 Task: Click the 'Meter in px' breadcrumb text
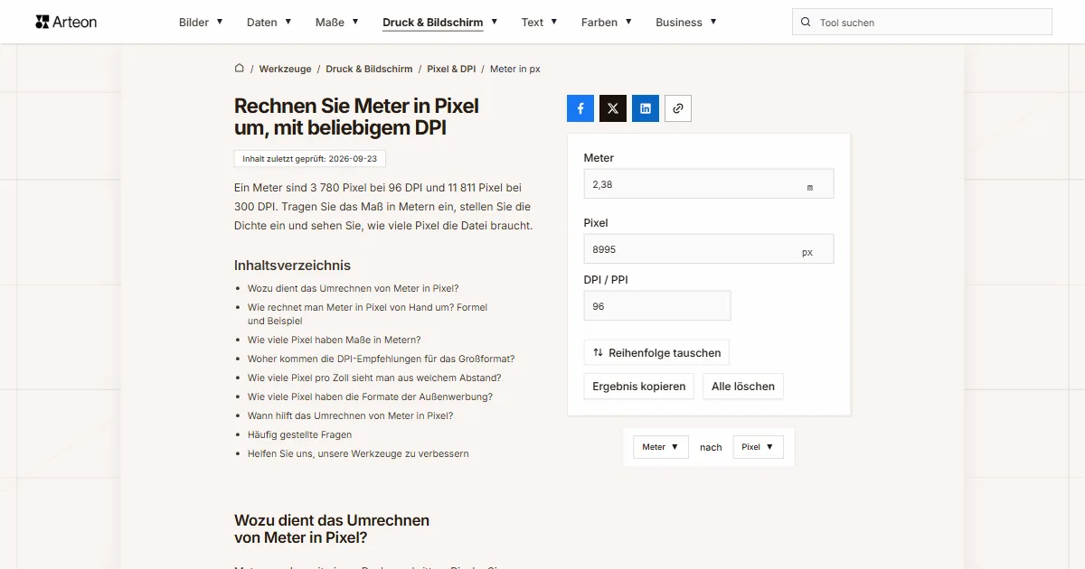[515, 69]
